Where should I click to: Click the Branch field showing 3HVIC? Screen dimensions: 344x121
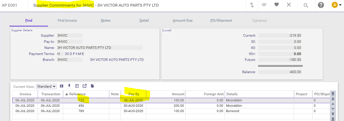tap(69, 60)
